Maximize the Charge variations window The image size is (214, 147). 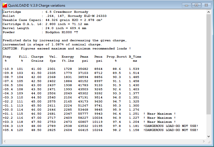196,5
